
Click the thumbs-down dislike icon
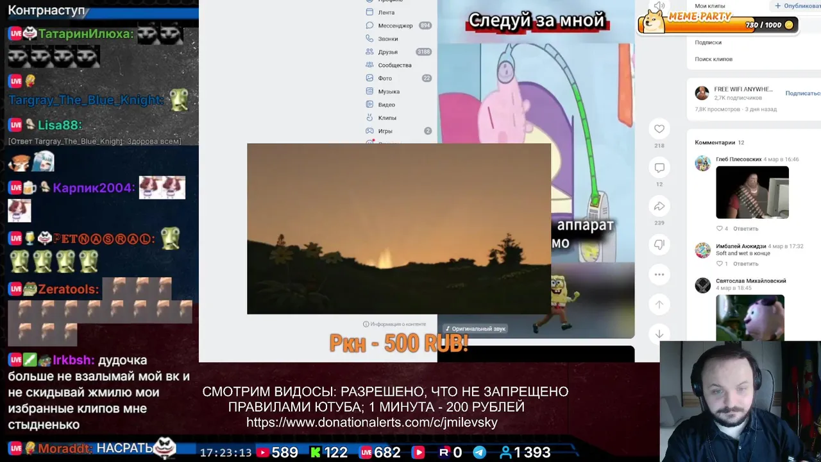[659, 244]
